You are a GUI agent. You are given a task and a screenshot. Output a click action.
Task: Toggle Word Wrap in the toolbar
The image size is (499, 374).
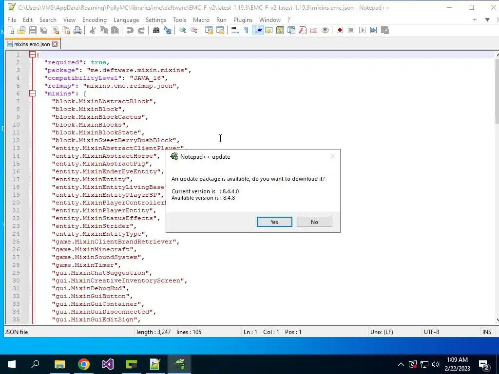(x=235, y=30)
